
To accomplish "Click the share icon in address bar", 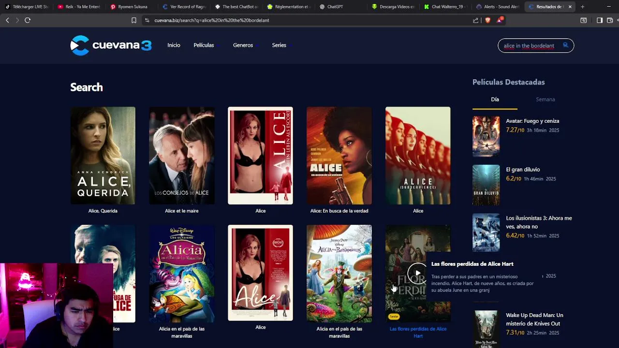I will [476, 20].
